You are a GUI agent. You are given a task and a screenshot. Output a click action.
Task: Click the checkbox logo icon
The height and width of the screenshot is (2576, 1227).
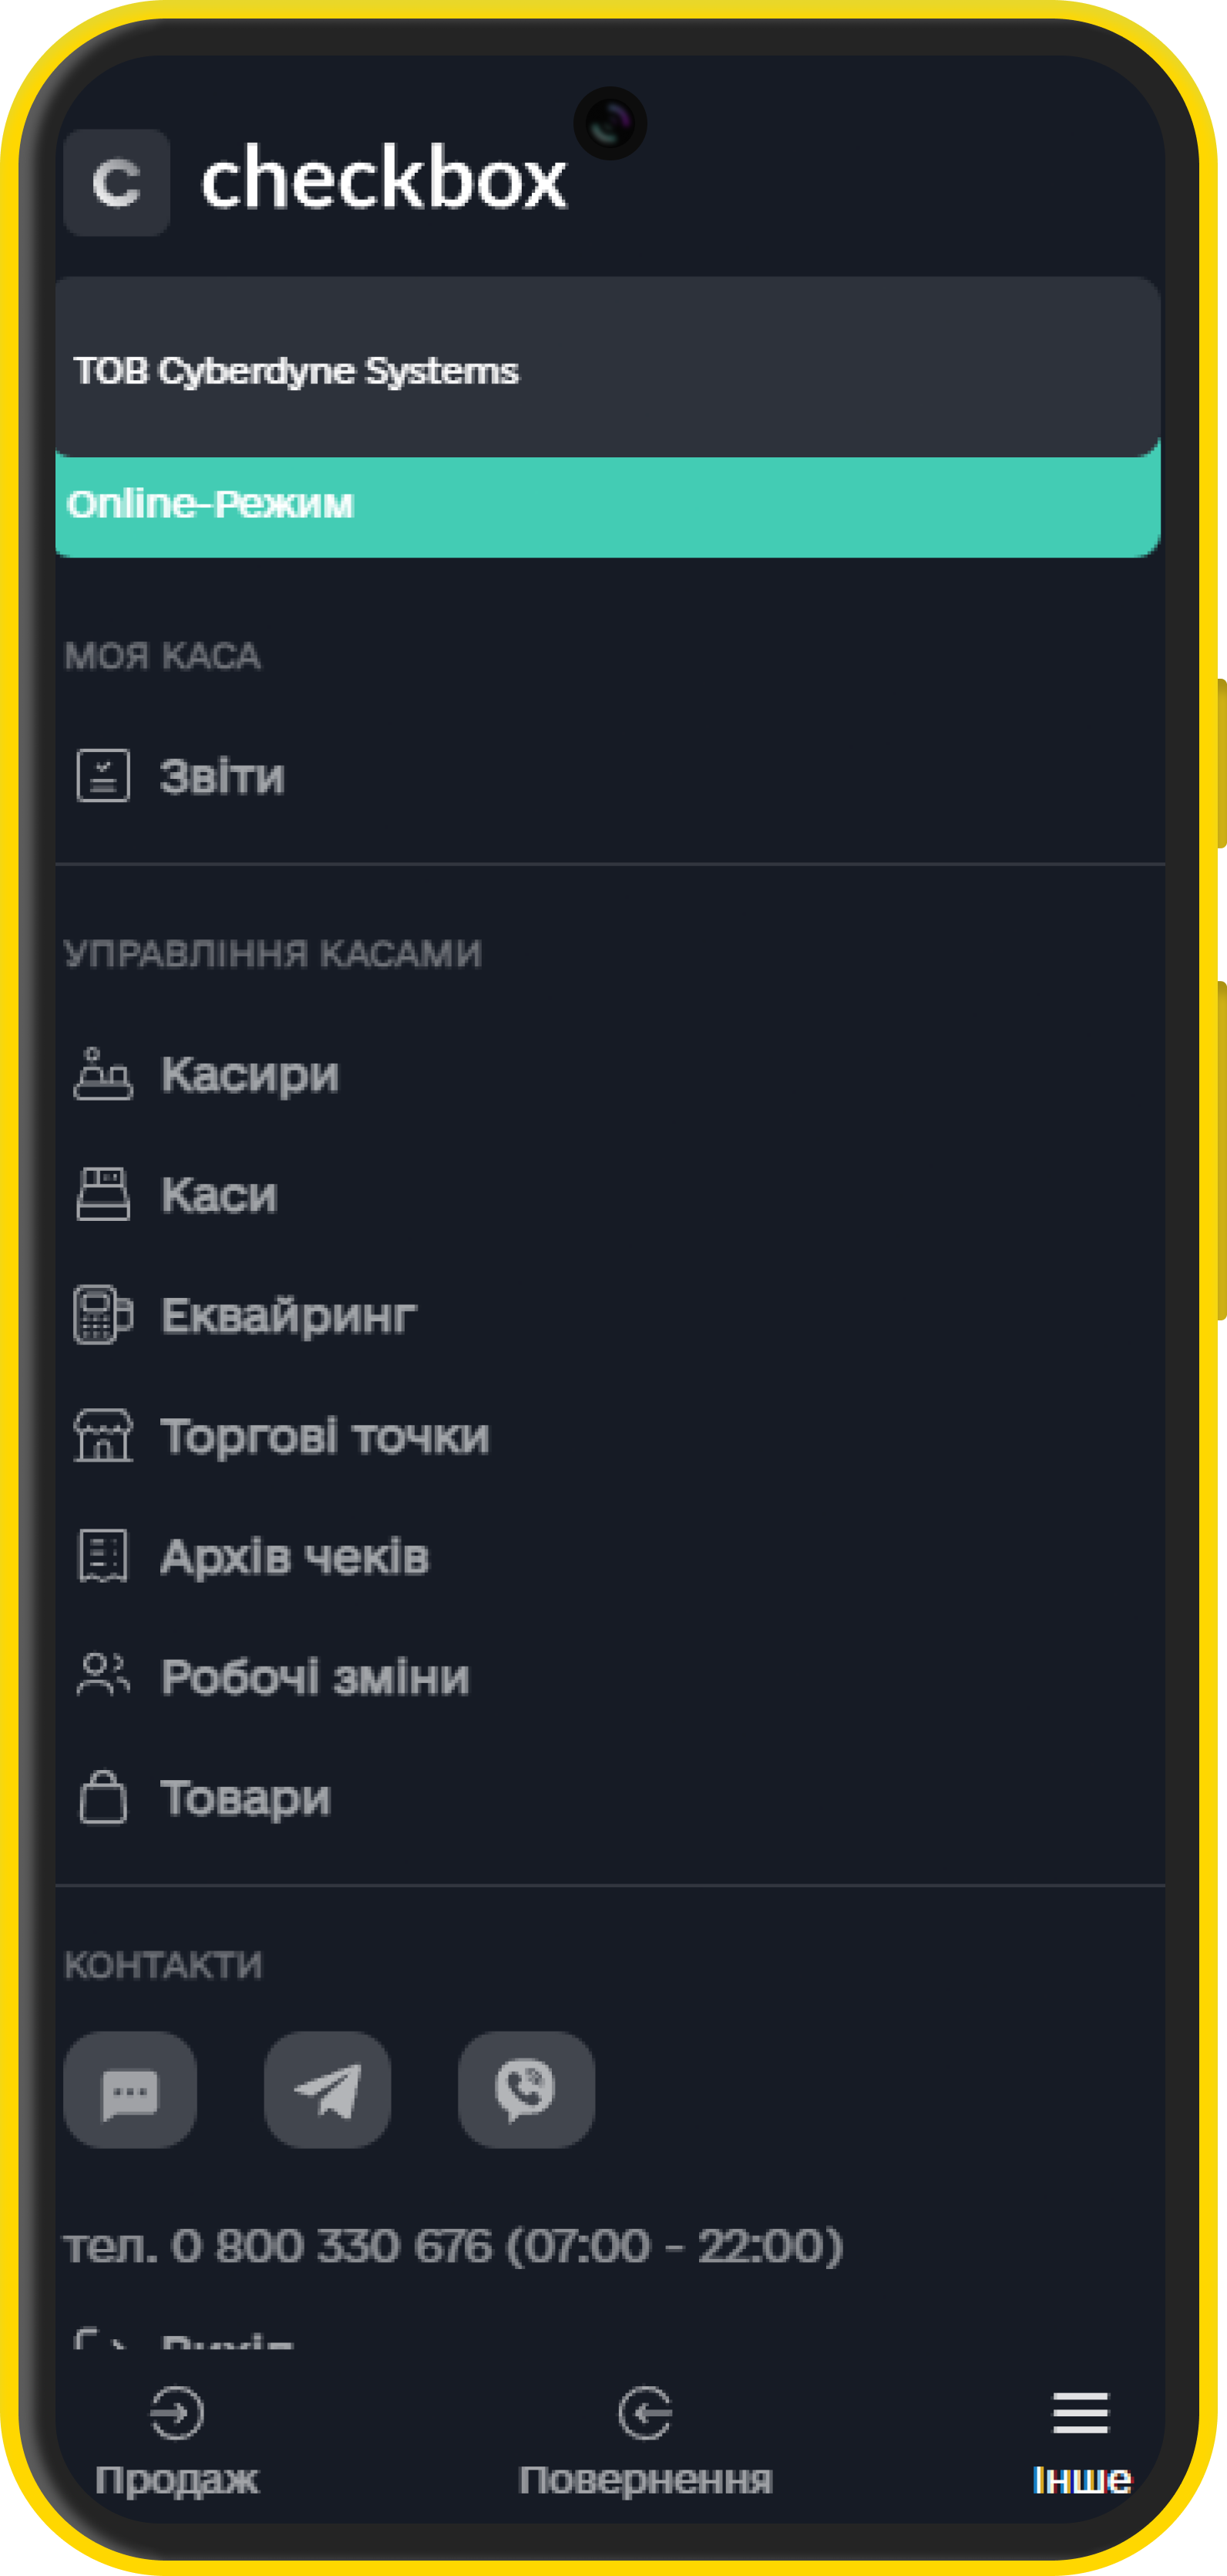[x=116, y=183]
